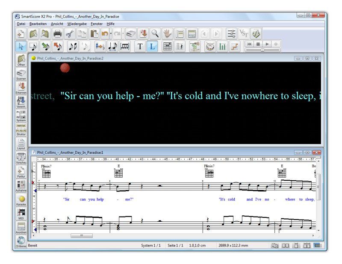
Task: Select the arrow pointer tool
Action: coord(21,46)
